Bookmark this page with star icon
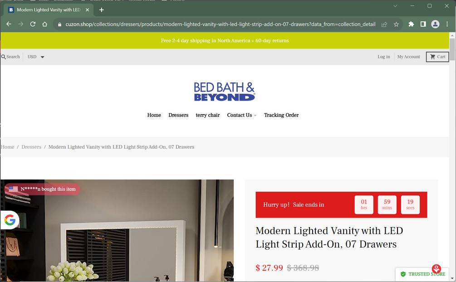 tap(396, 24)
